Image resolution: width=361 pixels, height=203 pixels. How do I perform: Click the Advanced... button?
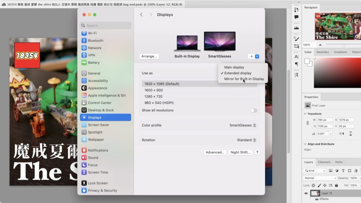[x=215, y=152]
